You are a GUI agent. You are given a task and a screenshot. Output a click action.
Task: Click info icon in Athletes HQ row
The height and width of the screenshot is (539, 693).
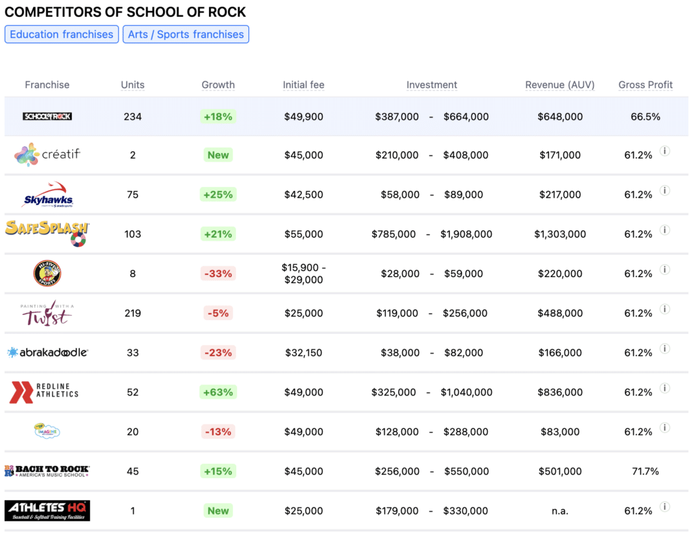tap(665, 506)
